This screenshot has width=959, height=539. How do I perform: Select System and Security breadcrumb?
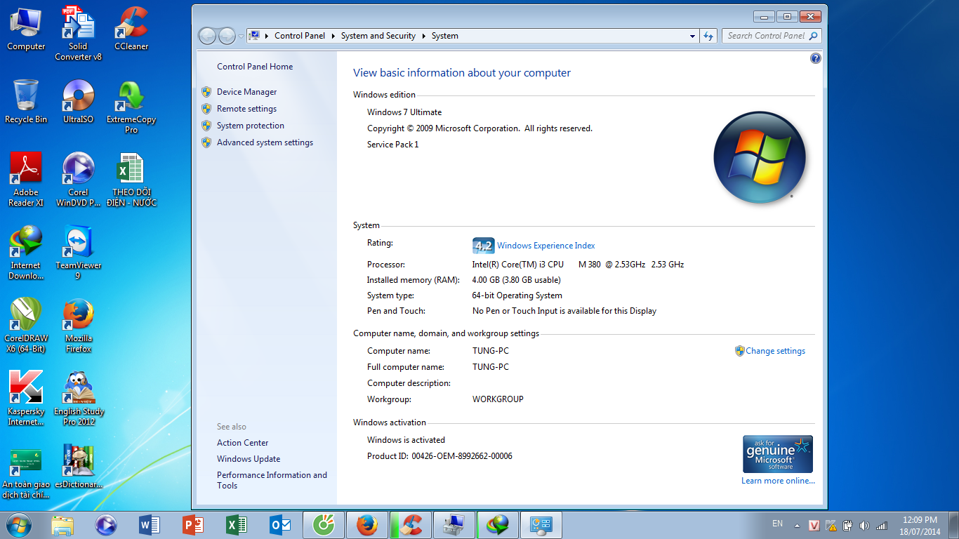click(378, 36)
